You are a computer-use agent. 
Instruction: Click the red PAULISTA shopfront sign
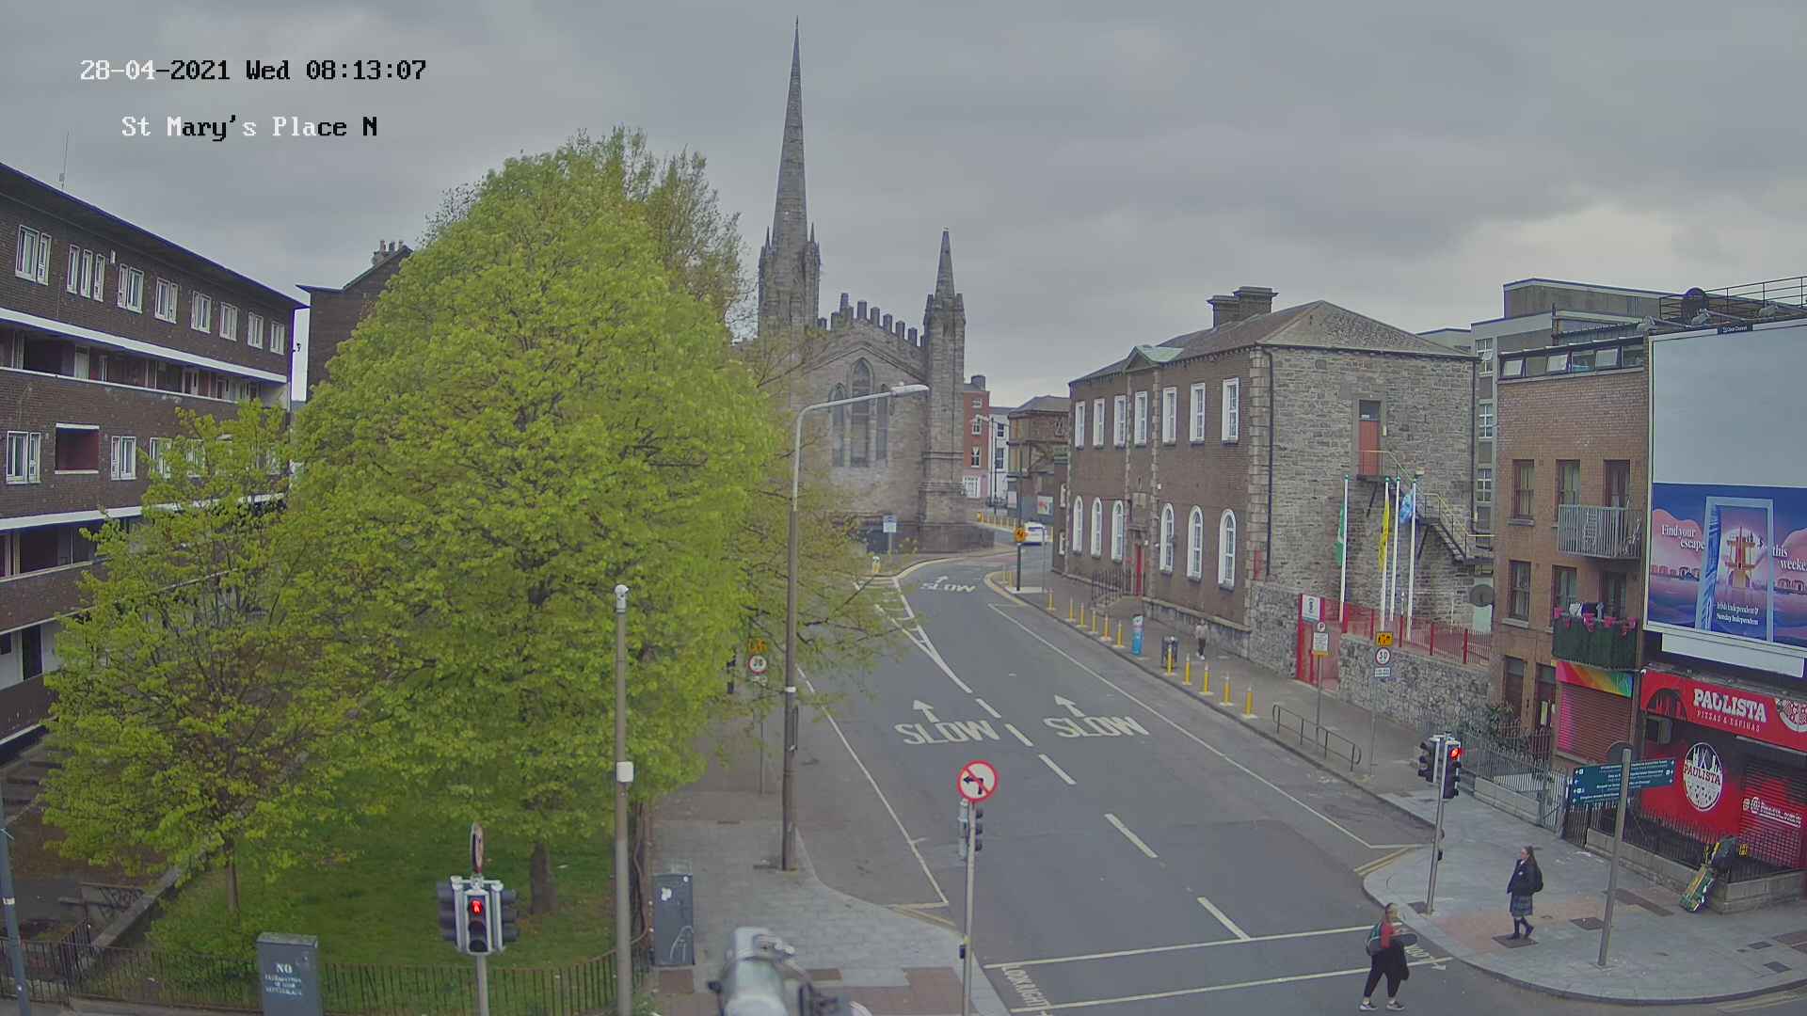(1728, 704)
